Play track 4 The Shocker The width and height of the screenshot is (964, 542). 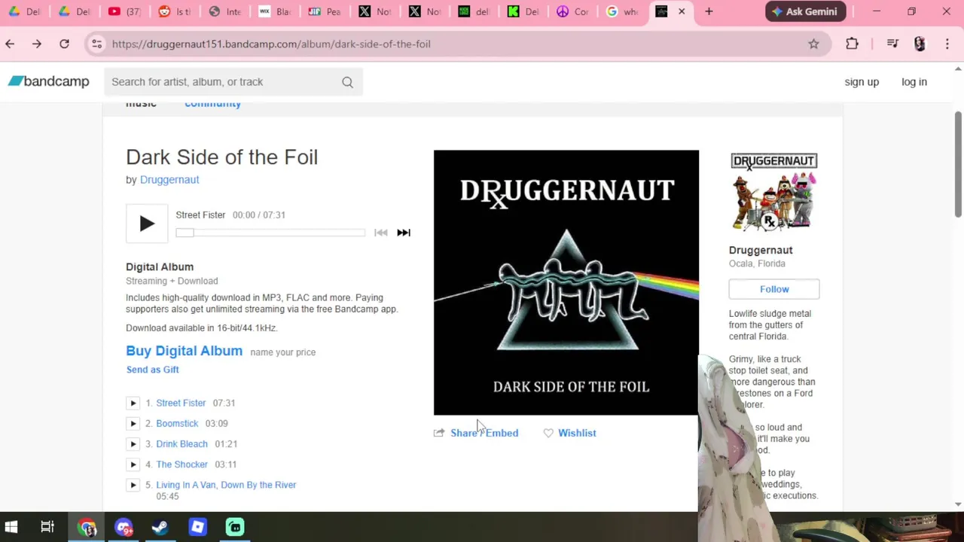pos(133,464)
